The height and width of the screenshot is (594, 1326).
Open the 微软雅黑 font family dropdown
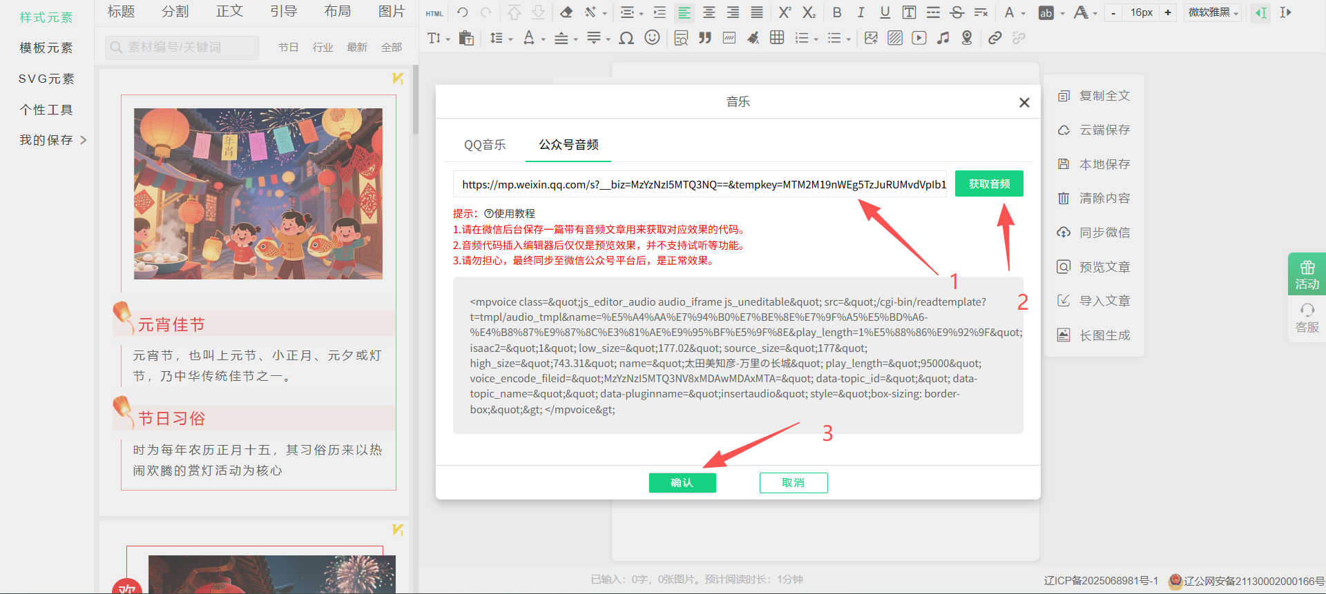pyautogui.click(x=1213, y=12)
